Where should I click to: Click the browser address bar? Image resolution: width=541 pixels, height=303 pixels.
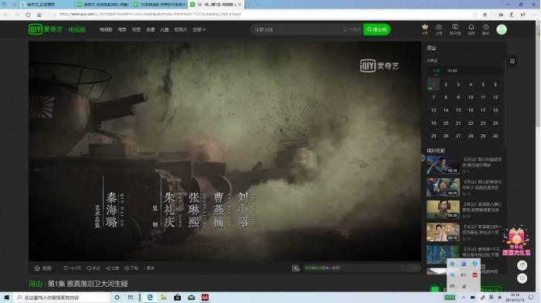(262, 15)
